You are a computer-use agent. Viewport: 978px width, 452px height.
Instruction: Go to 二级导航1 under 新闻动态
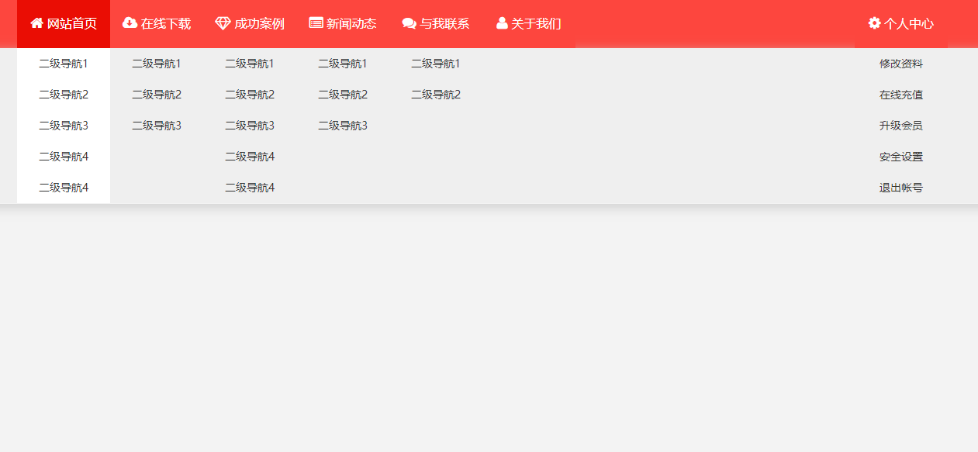click(x=343, y=64)
